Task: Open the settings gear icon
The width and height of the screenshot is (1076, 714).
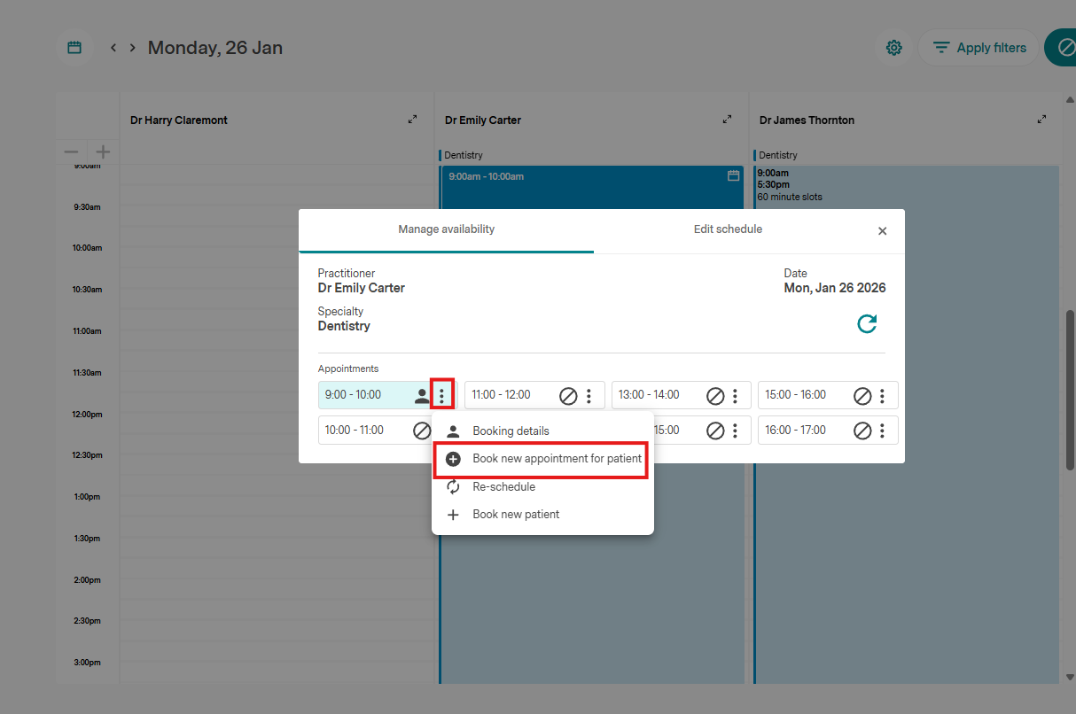Action: [894, 48]
